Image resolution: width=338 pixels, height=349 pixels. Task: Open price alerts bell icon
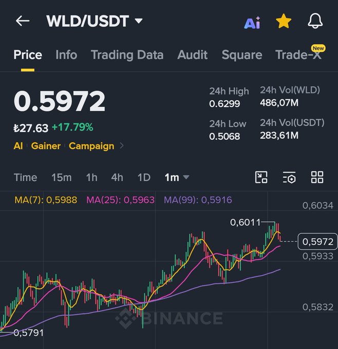point(315,21)
